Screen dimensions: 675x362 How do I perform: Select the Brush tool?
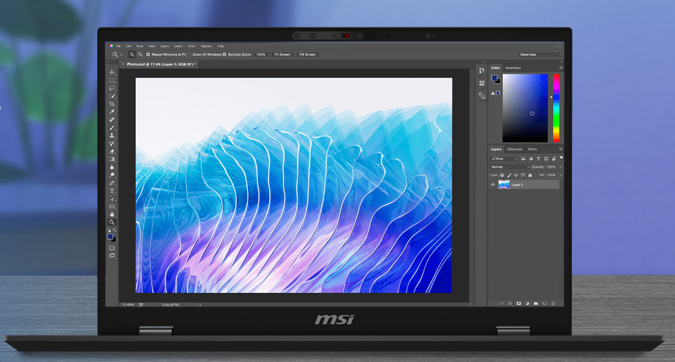tap(112, 128)
